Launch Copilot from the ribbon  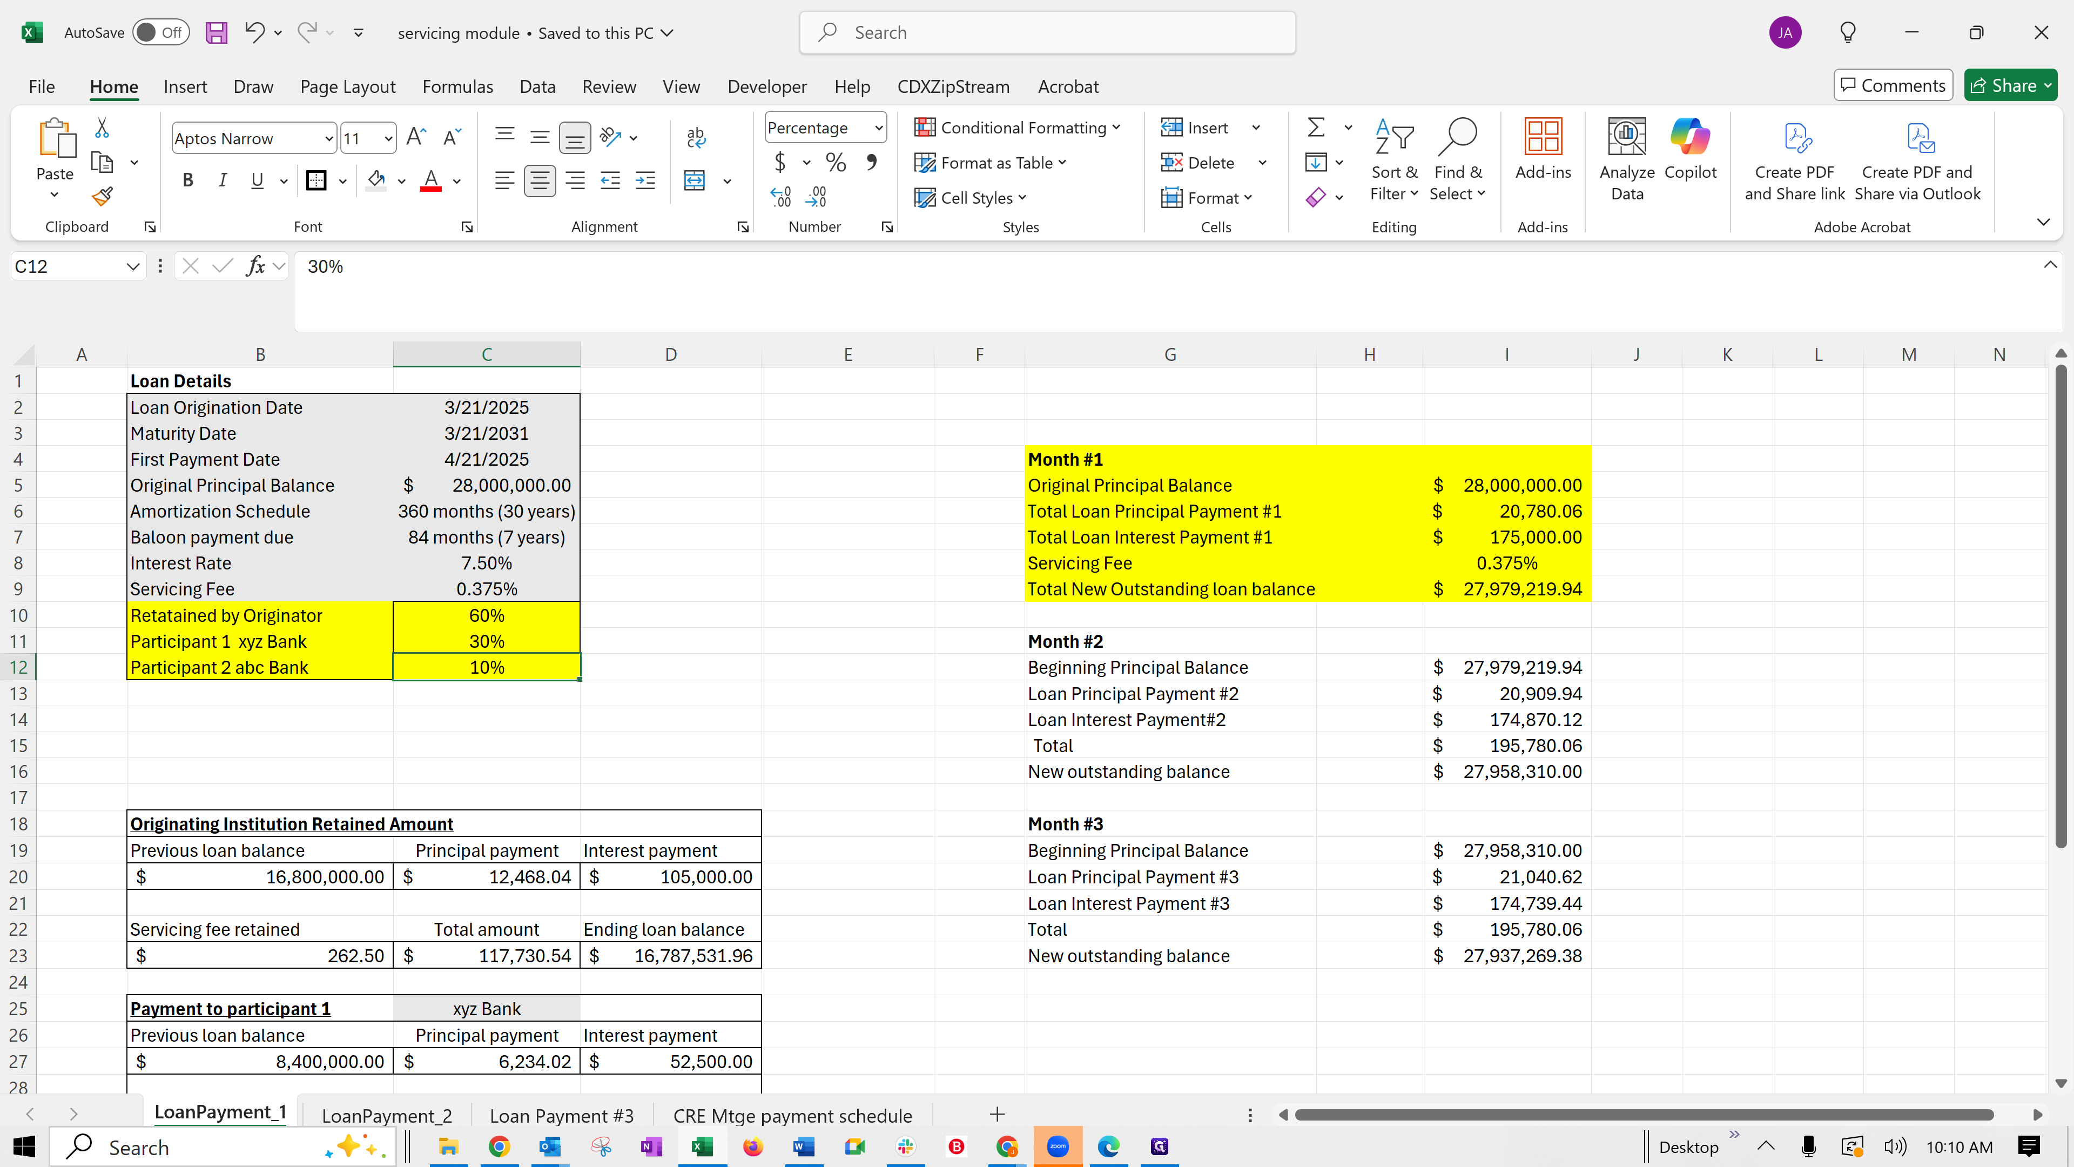click(x=1690, y=150)
